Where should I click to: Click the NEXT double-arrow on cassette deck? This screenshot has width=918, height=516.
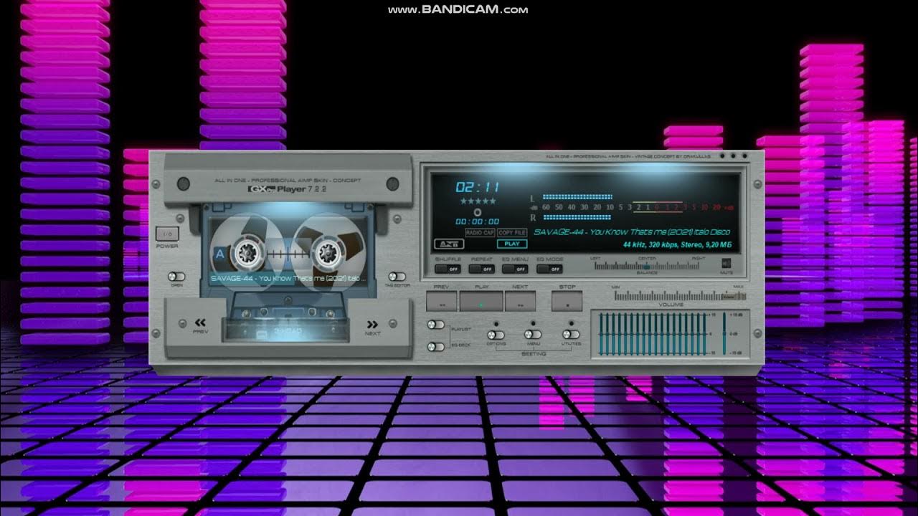coord(372,324)
